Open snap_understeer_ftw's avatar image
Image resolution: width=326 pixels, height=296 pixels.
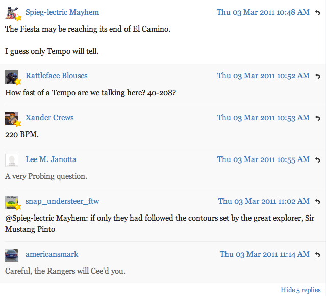[x=12, y=202]
